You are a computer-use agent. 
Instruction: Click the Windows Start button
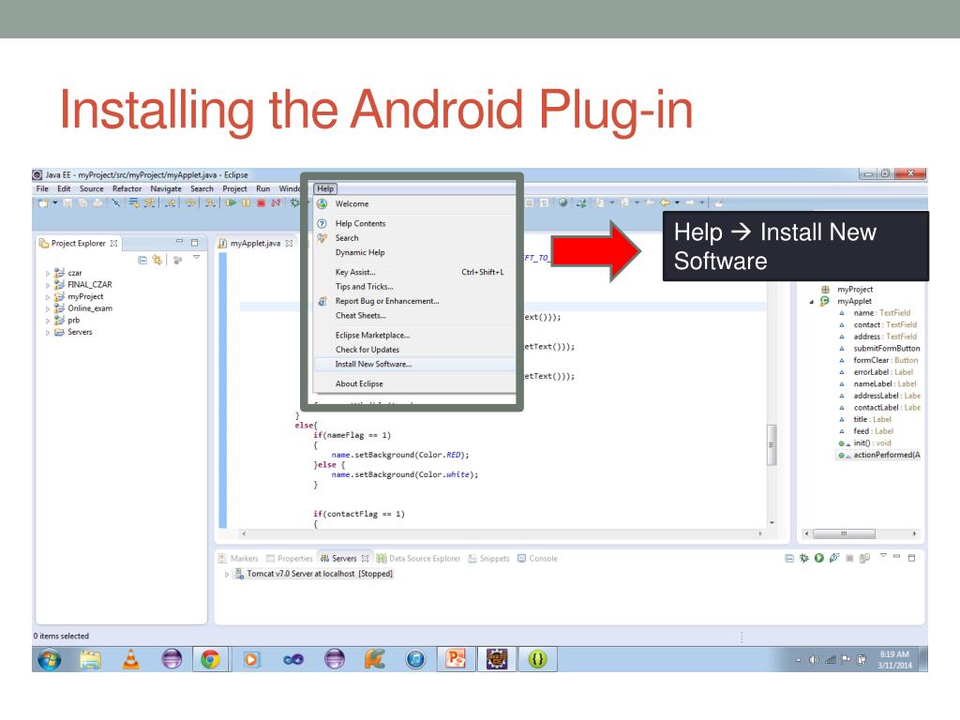click(x=50, y=659)
